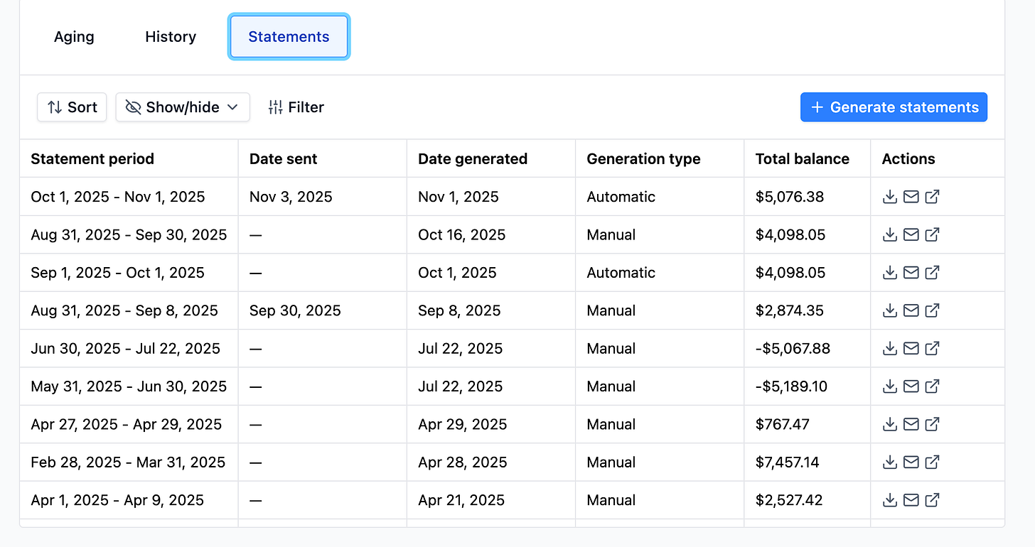Email the $4,098.05 Manual statement from Oct 16
The height and width of the screenshot is (547, 1035).
tap(911, 234)
